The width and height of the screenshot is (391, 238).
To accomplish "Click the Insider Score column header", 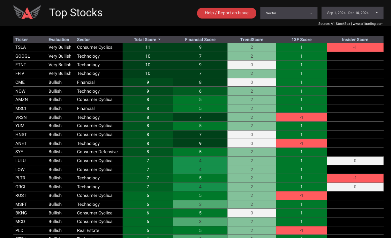I will coord(355,40).
